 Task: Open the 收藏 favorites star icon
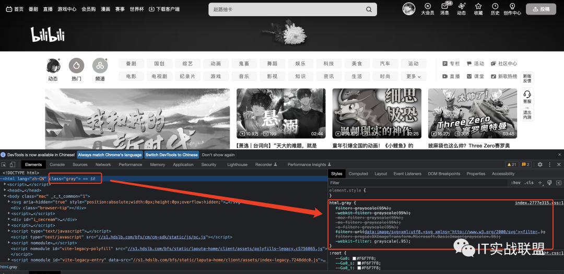[478, 6]
